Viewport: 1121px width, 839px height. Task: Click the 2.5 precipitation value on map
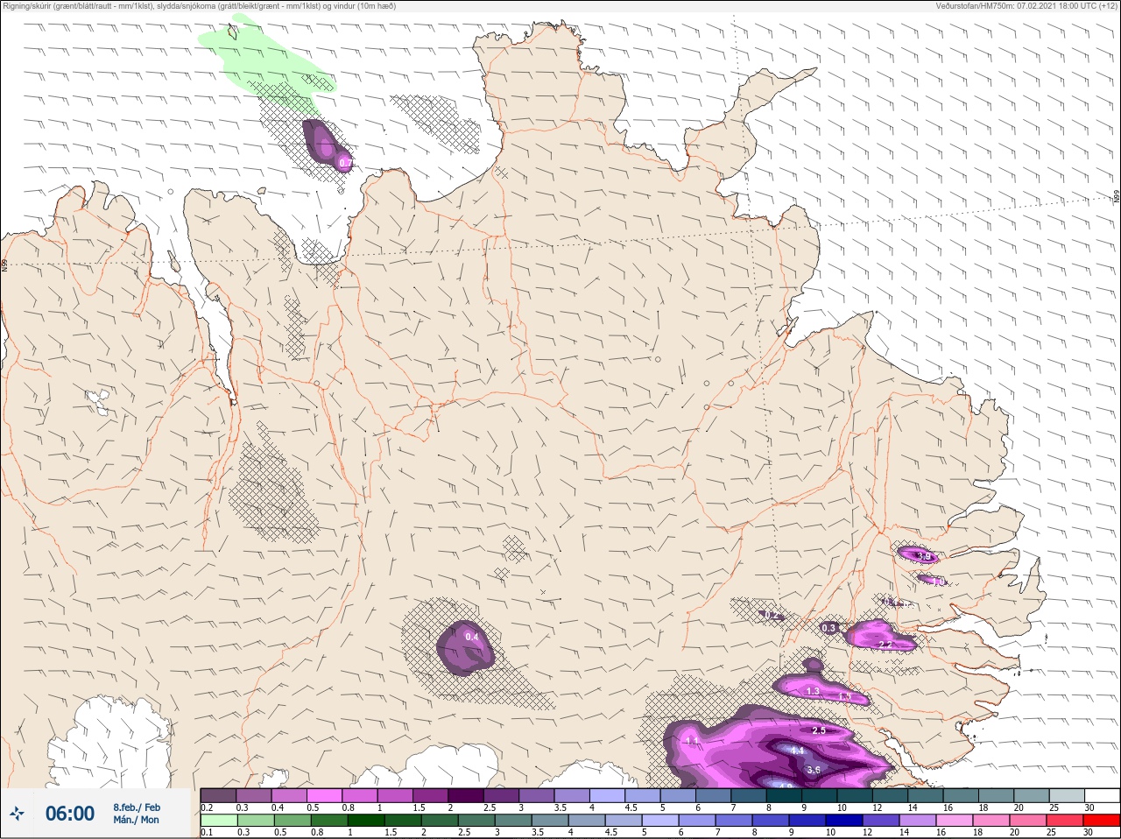pyautogui.click(x=819, y=730)
